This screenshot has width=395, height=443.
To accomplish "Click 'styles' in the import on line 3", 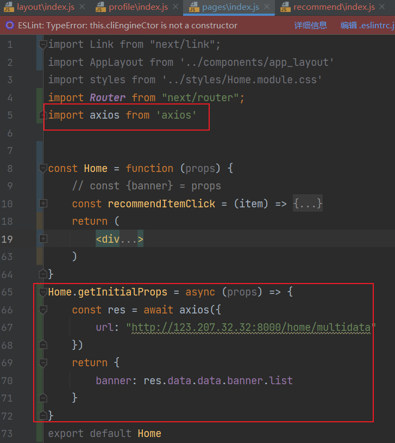I will 108,80.
